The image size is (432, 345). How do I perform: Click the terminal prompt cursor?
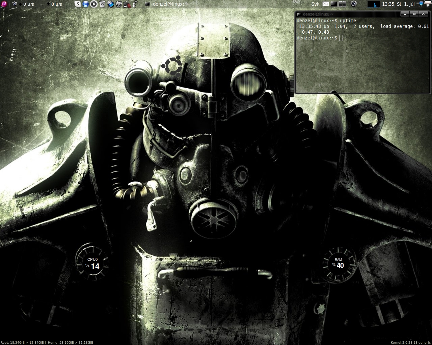click(x=341, y=38)
